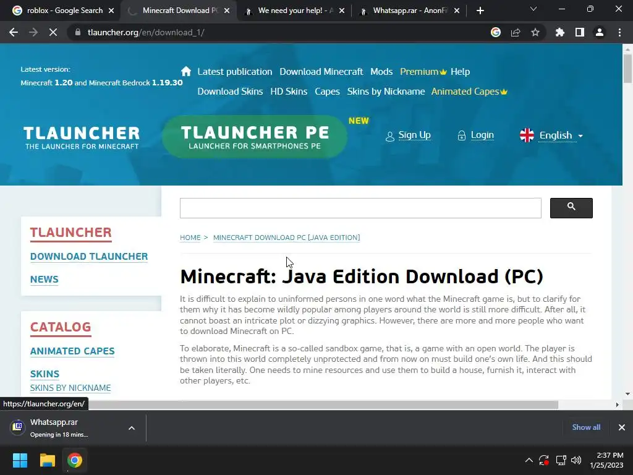Click the ANIMATED CAPES sidebar link

[x=72, y=351]
